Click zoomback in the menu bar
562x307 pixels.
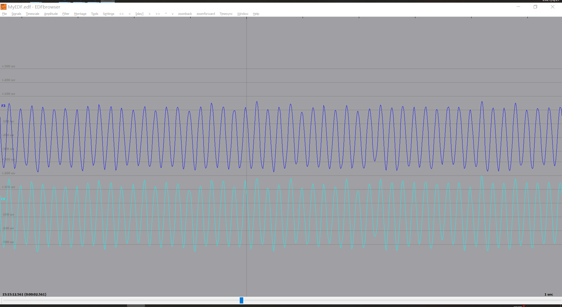tap(185, 14)
